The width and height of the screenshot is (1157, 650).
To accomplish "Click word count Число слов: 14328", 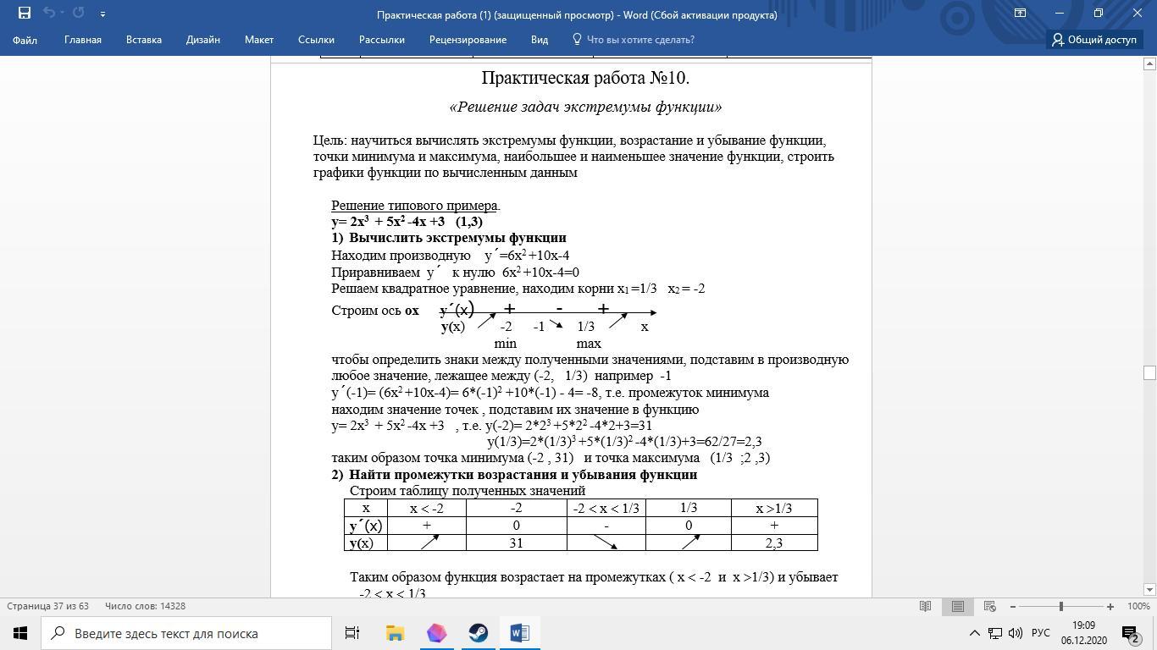I will point(145,606).
